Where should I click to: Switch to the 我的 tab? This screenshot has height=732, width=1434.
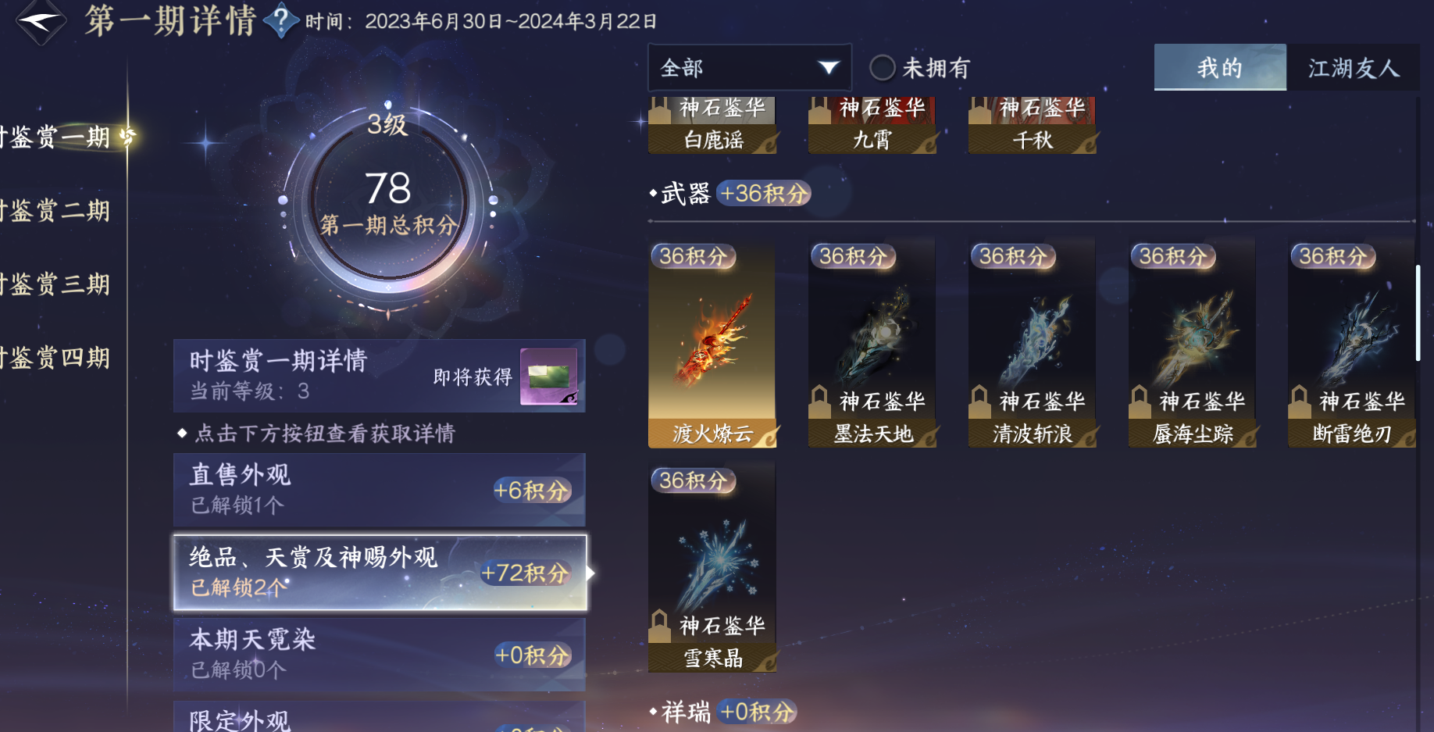1220,67
